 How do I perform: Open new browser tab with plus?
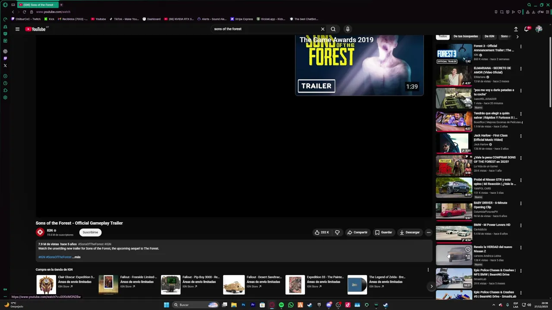tap(61, 5)
